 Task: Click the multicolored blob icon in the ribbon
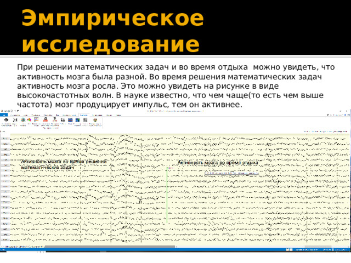[x=29, y=120]
